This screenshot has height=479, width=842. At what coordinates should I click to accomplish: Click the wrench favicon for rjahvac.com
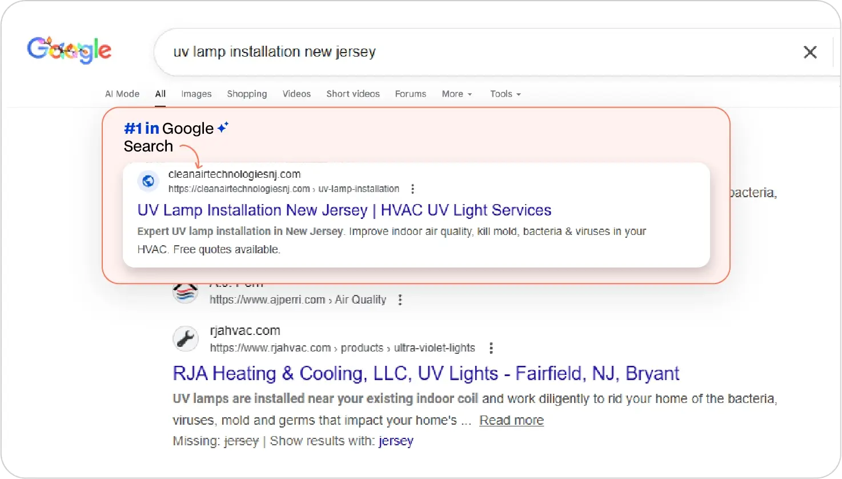tap(186, 339)
